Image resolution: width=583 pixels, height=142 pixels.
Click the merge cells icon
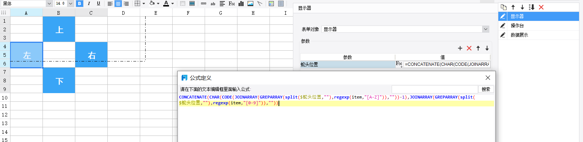(183, 4)
